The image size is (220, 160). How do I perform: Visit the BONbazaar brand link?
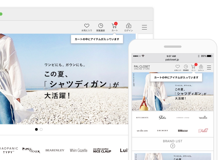pos(183,130)
